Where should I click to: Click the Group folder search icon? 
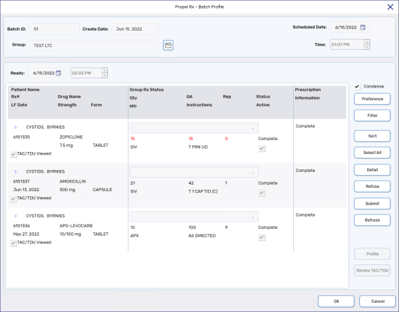[168, 45]
